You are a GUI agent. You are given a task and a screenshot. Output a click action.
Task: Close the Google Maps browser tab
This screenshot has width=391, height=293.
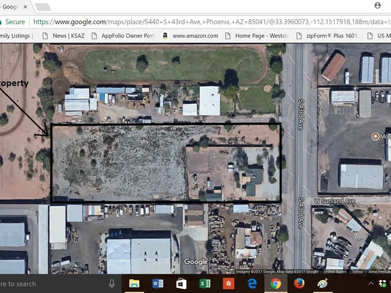[25, 7]
